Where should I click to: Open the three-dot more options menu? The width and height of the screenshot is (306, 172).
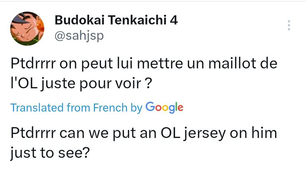(289, 25)
